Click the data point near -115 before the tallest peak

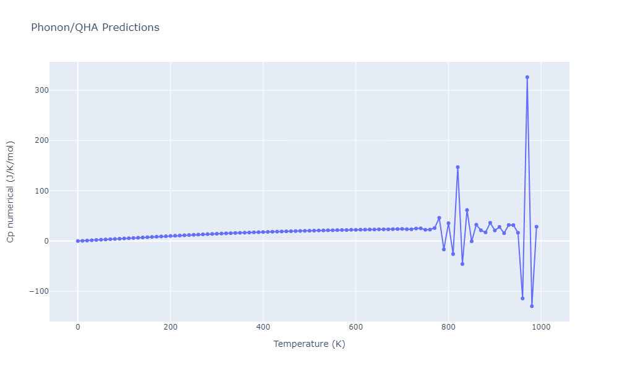click(522, 299)
